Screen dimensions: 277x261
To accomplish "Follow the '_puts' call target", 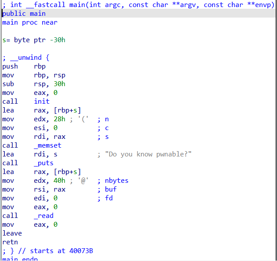I will tap(43, 163).
